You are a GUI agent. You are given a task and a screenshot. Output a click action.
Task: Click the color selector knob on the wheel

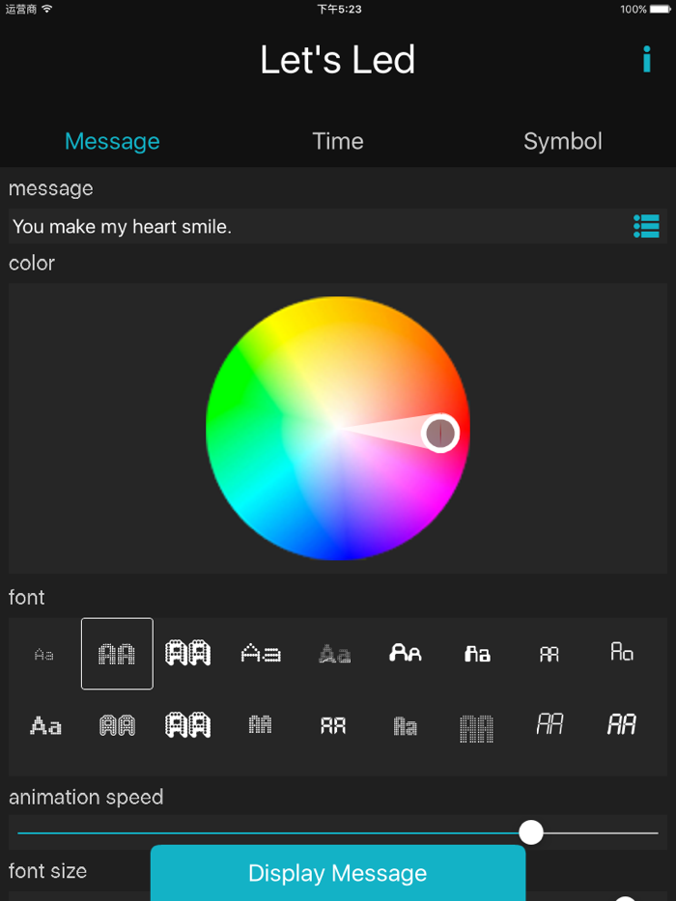coord(441,434)
